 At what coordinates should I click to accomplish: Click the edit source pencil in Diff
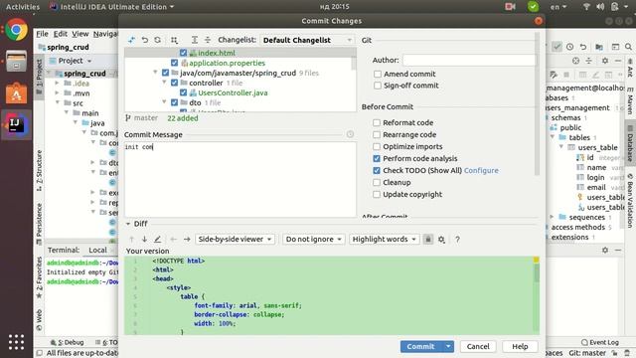coord(158,240)
